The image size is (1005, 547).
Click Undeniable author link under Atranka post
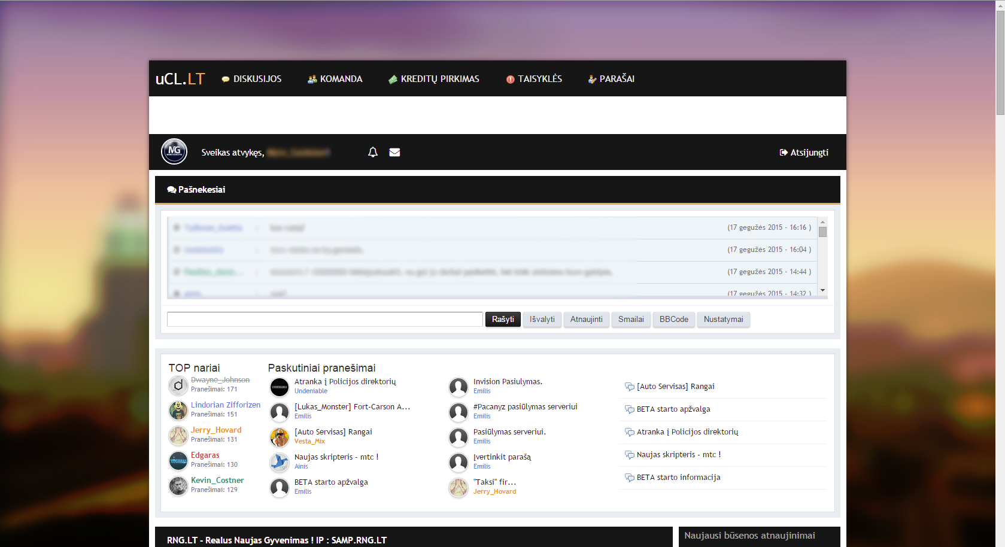tap(311, 391)
